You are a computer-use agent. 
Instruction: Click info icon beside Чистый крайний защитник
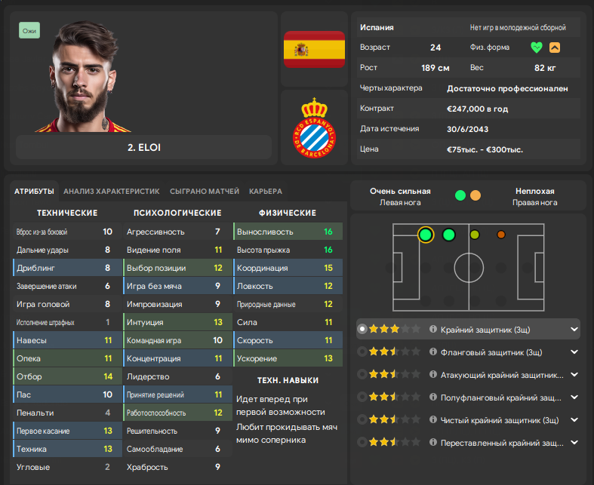pyautogui.click(x=433, y=419)
